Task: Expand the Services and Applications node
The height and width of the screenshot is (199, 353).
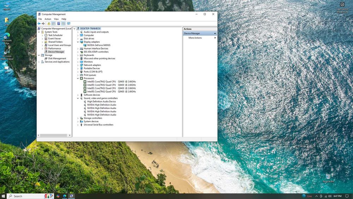Action: (39, 62)
